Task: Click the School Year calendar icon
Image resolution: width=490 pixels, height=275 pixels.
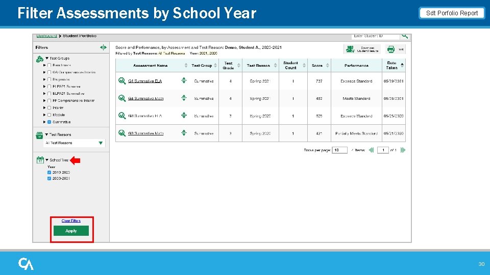Action: pyautogui.click(x=40, y=160)
